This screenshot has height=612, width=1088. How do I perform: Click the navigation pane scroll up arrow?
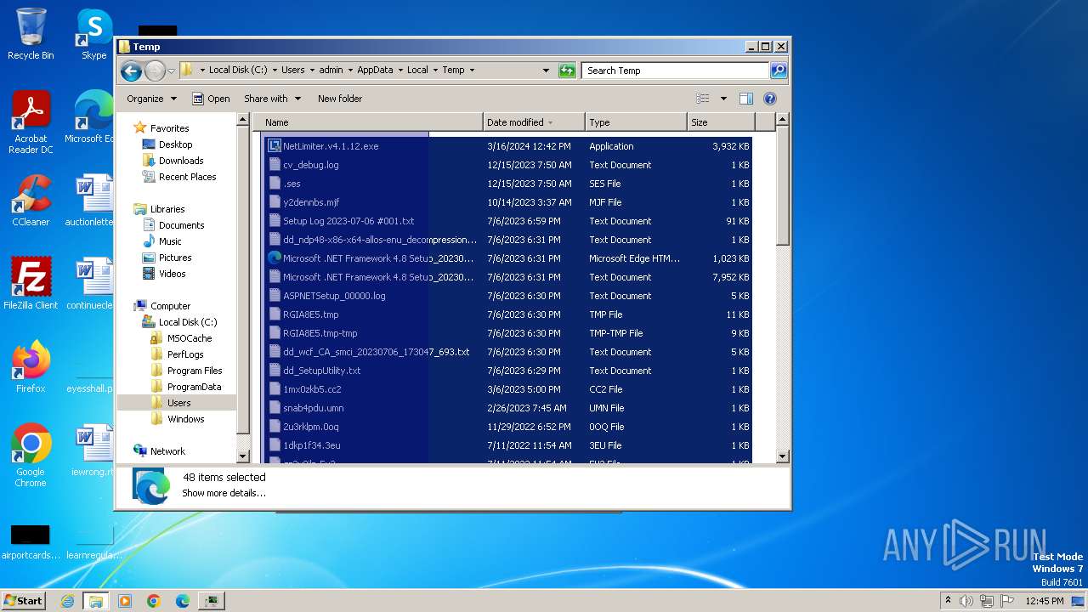[x=243, y=121]
